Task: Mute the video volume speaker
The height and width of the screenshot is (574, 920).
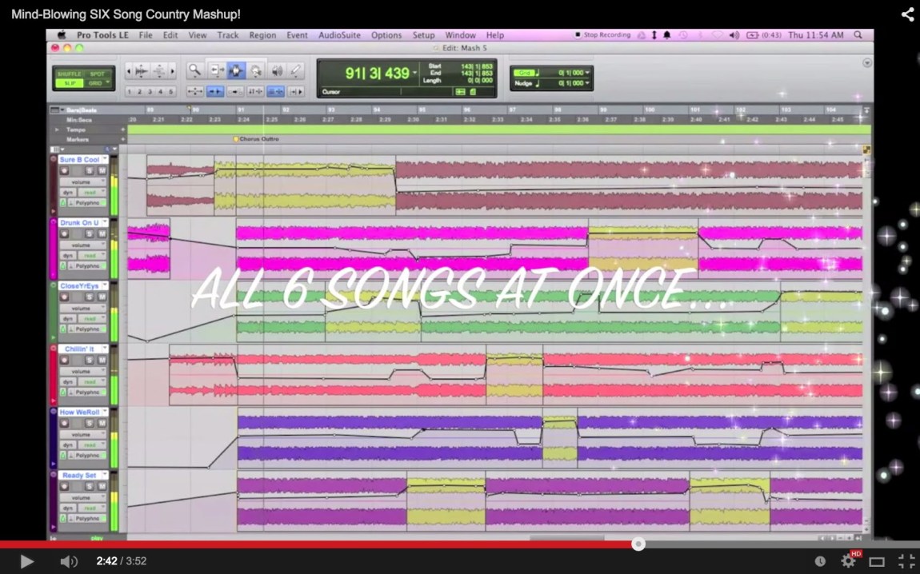Action: 69,561
